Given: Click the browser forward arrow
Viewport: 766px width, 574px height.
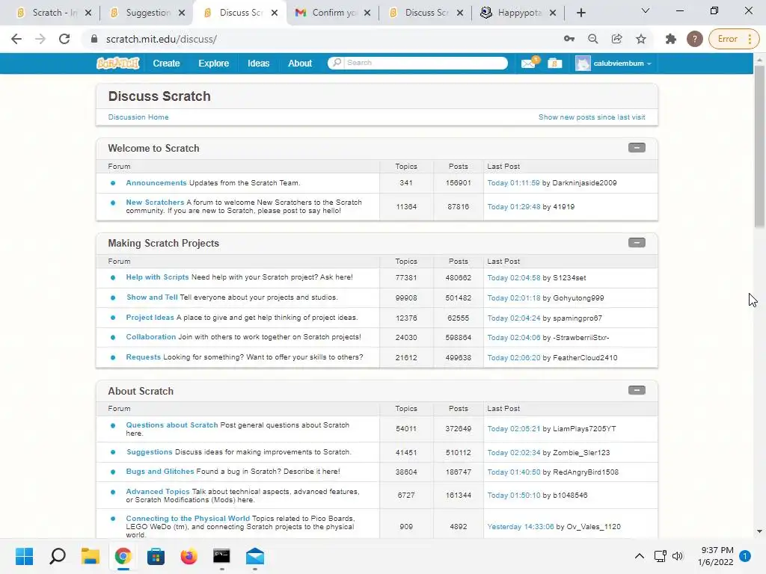Looking at the screenshot, I should coord(40,39).
